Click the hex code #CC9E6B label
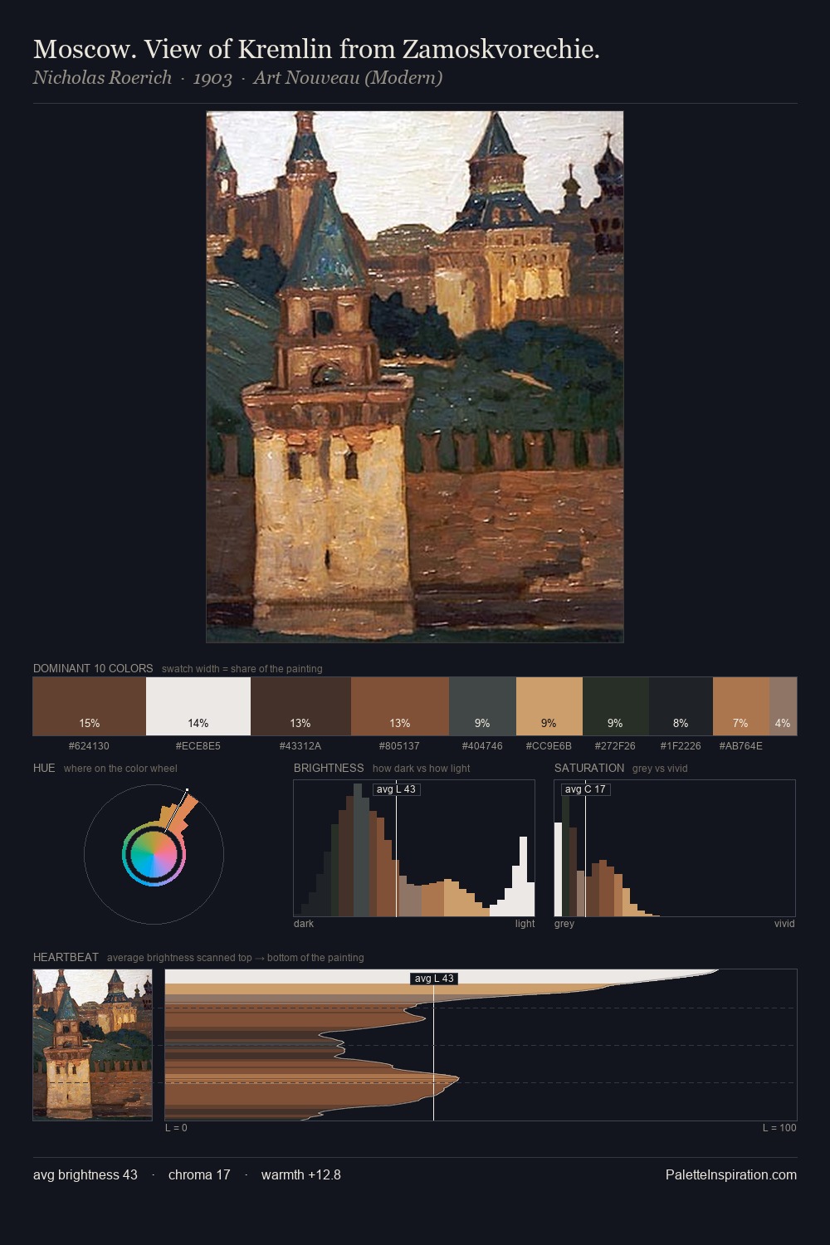Viewport: 830px width, 1245px height. click(x=549, y=746)
